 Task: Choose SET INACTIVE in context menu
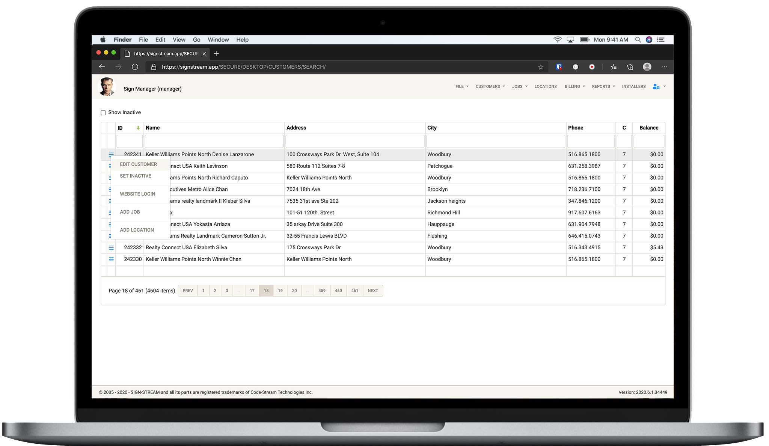coord(140,176)
